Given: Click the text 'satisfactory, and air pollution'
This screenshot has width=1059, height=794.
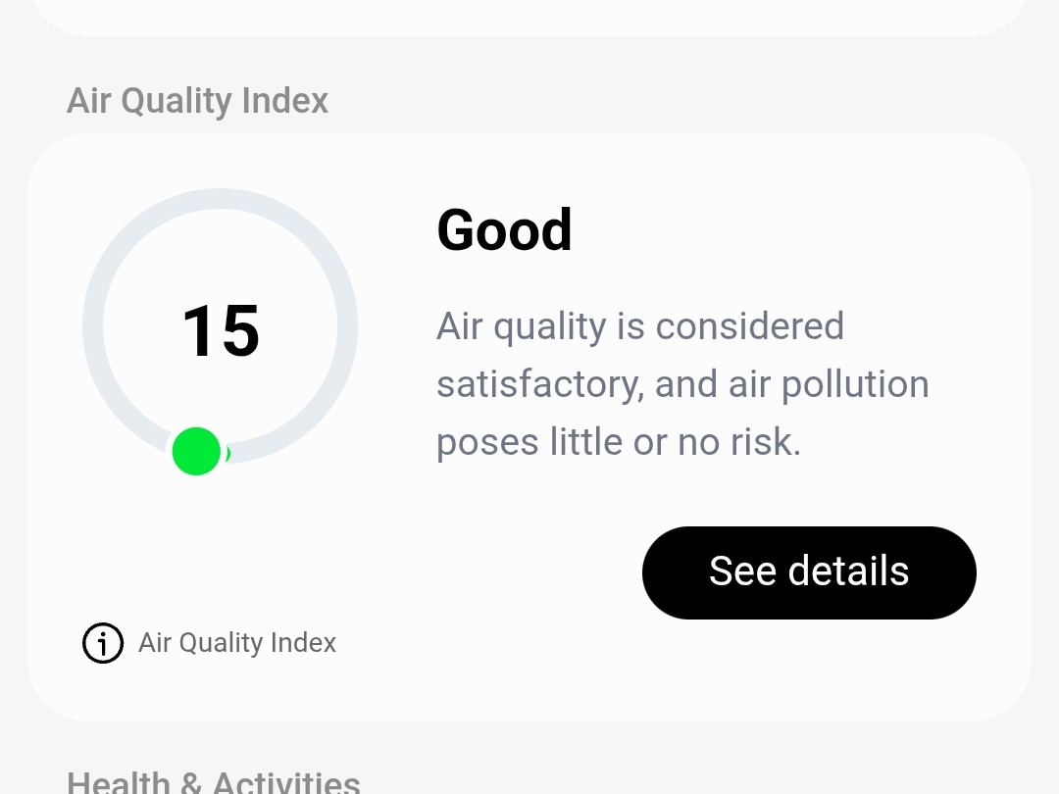Looking at the screenshot, I should pos(682,384).
